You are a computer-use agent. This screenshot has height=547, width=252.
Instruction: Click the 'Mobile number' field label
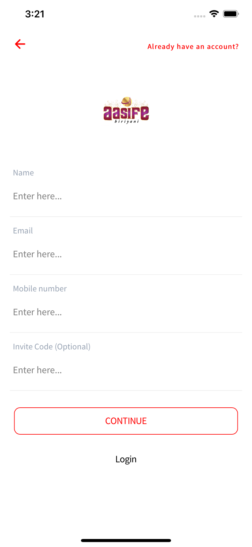[x=40, y=288]
